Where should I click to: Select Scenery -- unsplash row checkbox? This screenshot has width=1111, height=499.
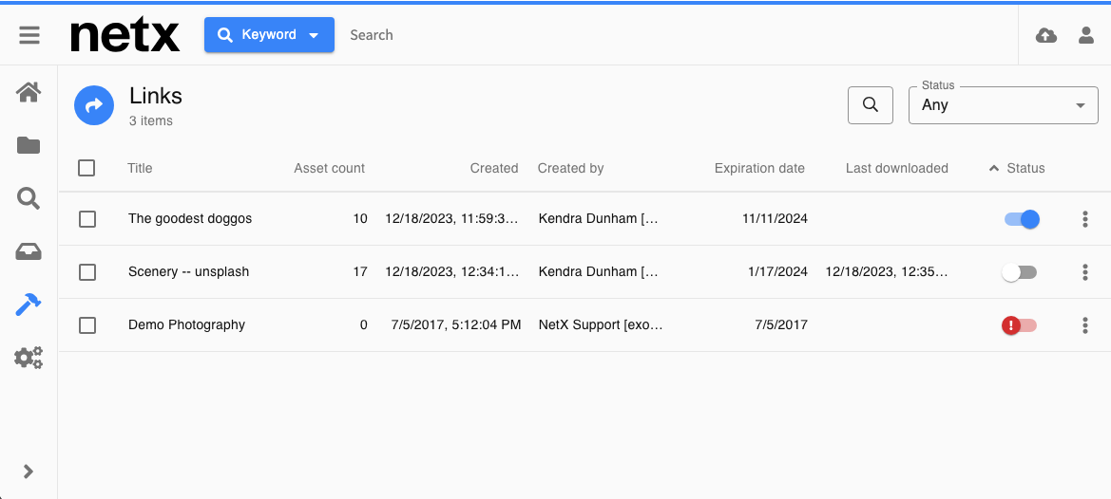point(87,272)
